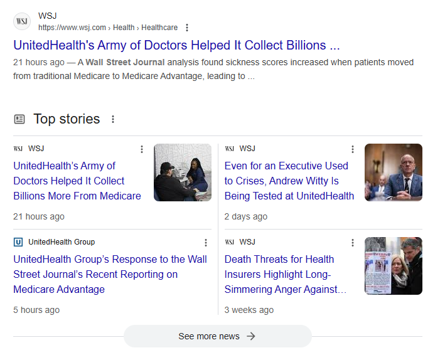Click the small WSJ logo on the 'Army of Doctors' card

point(18,149)
